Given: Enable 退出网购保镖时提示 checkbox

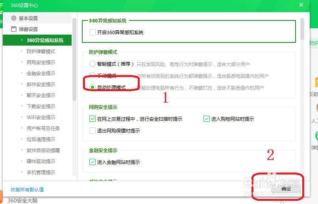Looking at the screenshot, I should [x=92, y=130].
